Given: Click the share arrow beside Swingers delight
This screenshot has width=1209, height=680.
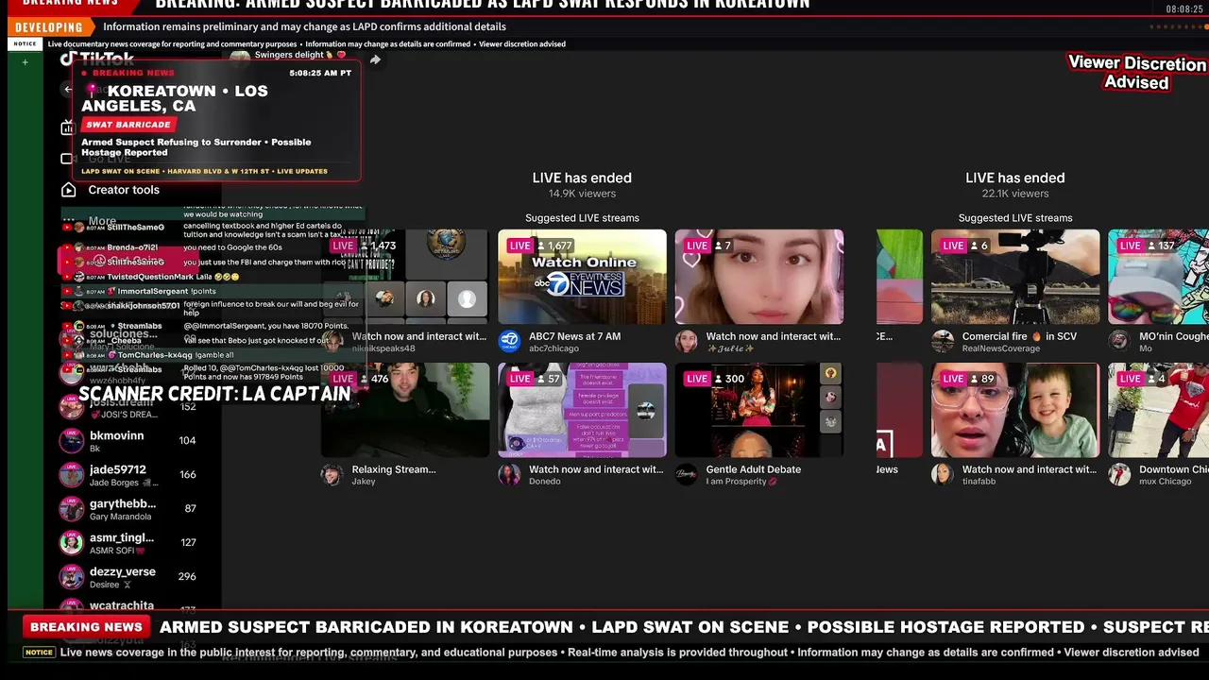Looking at the screenshot, I should (x=375, y=59).
